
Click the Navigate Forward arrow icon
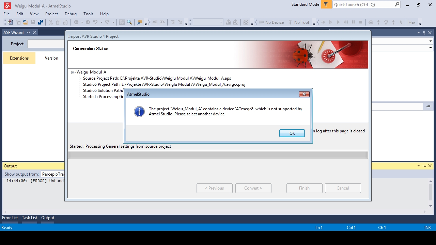[88, 22]
